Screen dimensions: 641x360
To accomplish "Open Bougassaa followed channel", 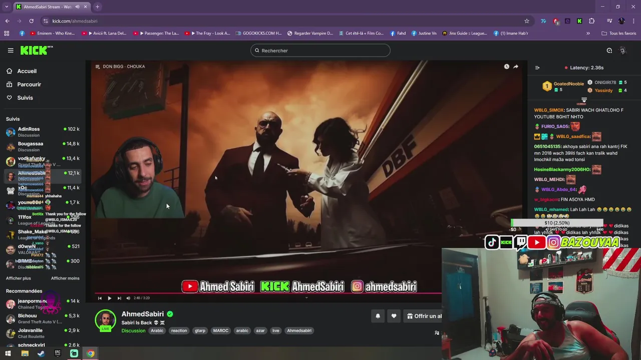I will (43, 146).
